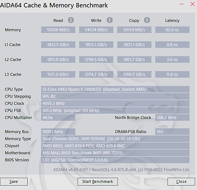The image size is (197, 190).
Task: Click the window title AIDA64 Cache & Memory Benchmark
Action: (x=54, y=5)
